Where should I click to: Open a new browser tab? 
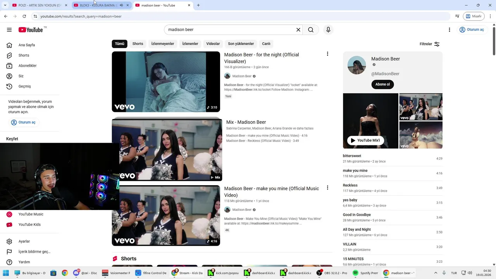[x=198, y=5]
